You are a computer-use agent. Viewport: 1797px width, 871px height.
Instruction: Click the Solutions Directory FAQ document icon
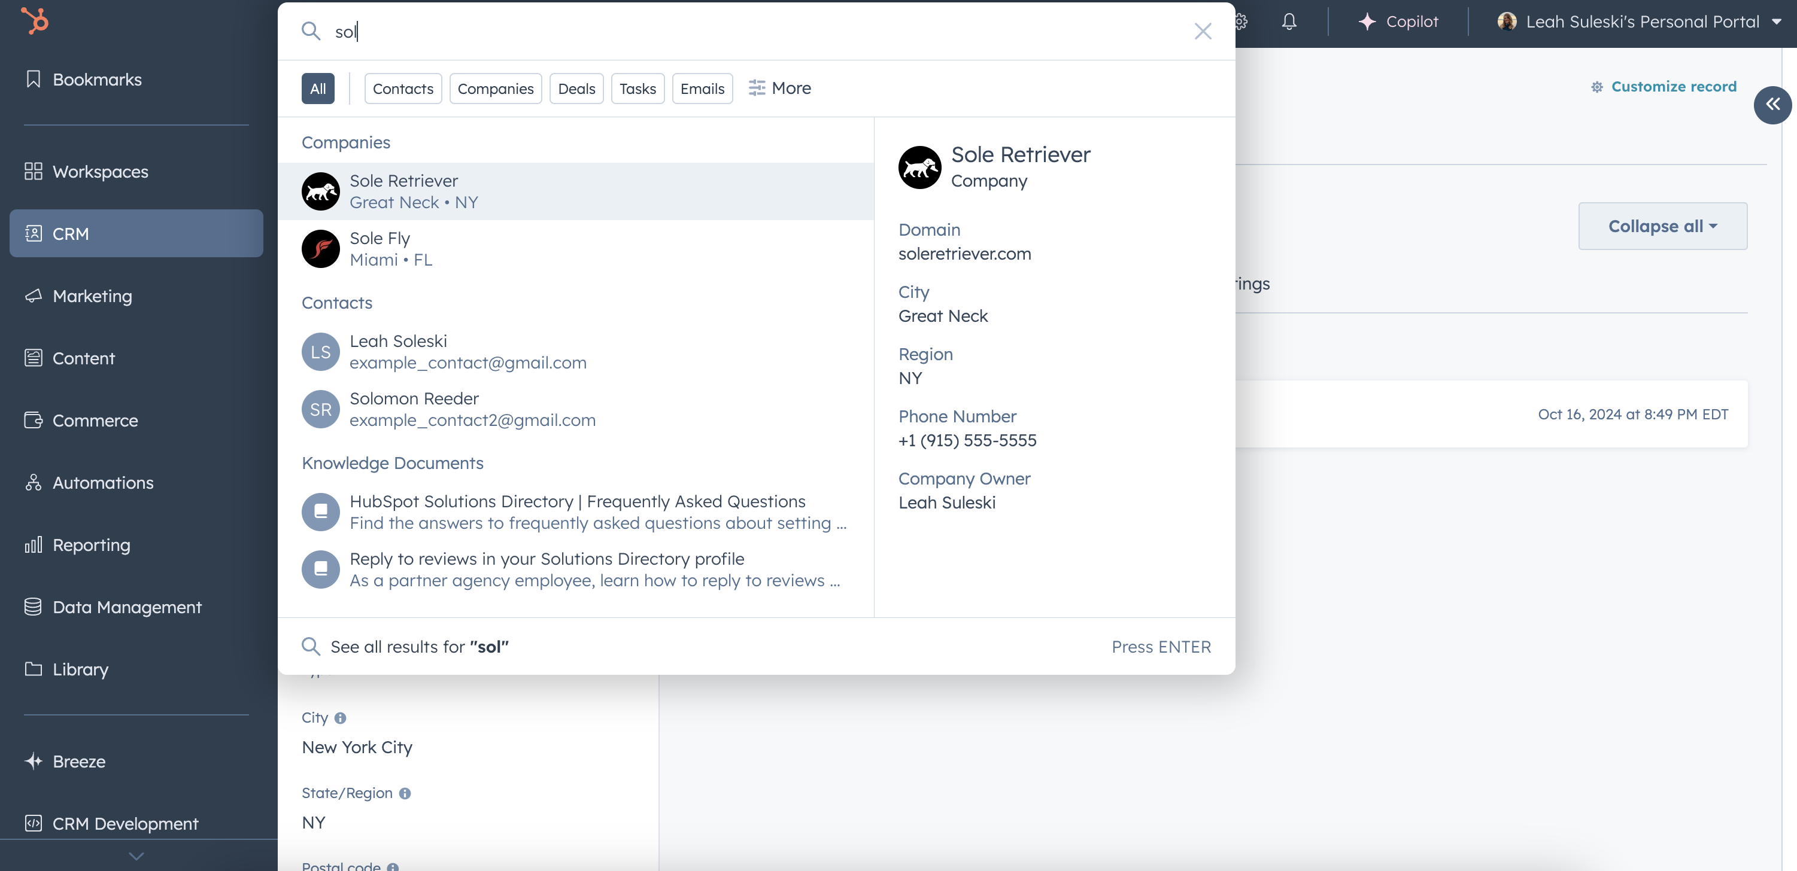click(321, 513)
